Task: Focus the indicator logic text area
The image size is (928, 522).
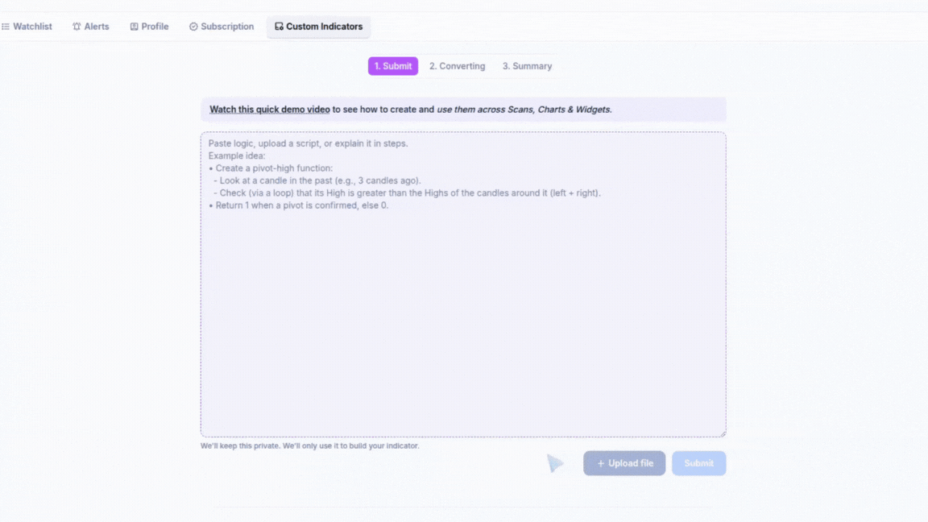Action: pos(463,306)
